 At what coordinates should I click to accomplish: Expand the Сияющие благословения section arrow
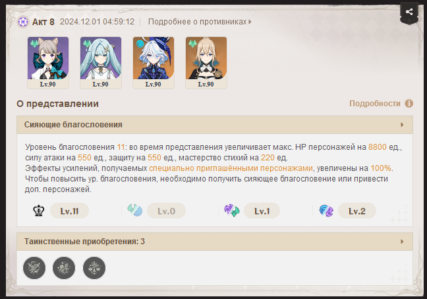point(402,125)
